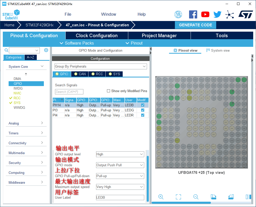256x207 pixels.
Task: Rotate the chip counter-clockwise icon
Action: click(231, 197)
